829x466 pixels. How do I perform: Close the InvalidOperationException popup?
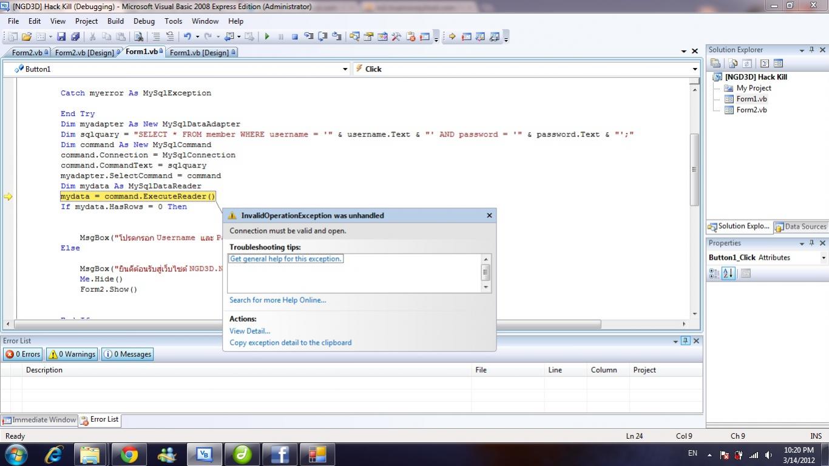coord(489,215)
